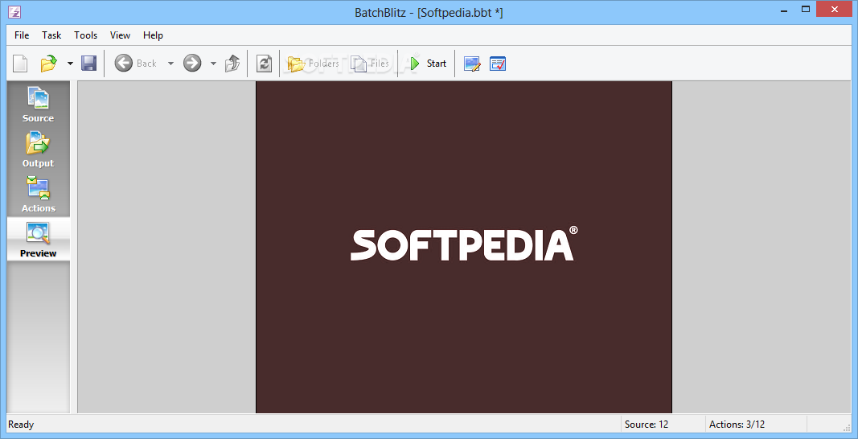Open image editor icon with pencil
Image resolution: width=858 pixels, height=439 pixels.
pos(472,64)
